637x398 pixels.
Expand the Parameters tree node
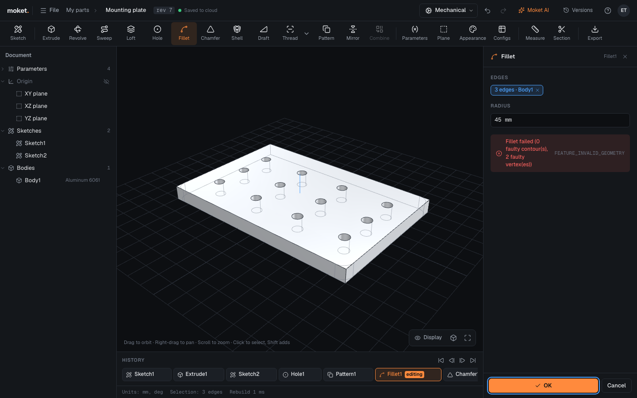(x=3, y=69)
